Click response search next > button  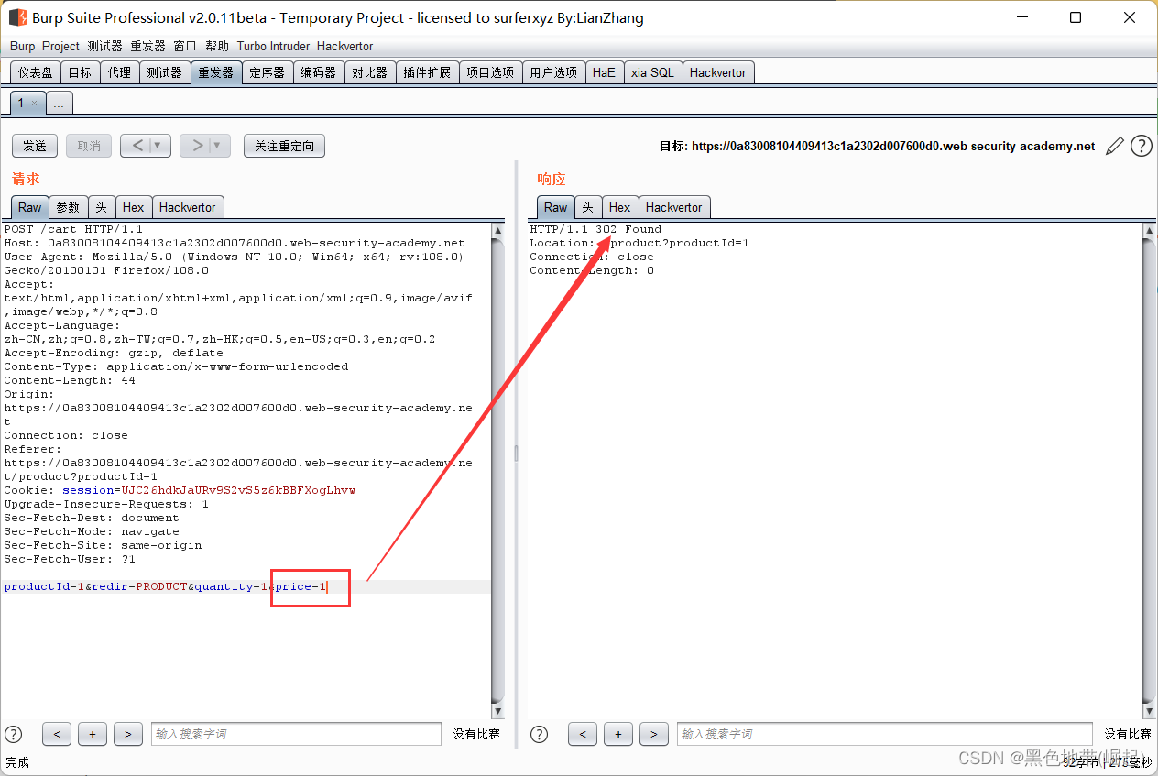click(x=654, y=734)
